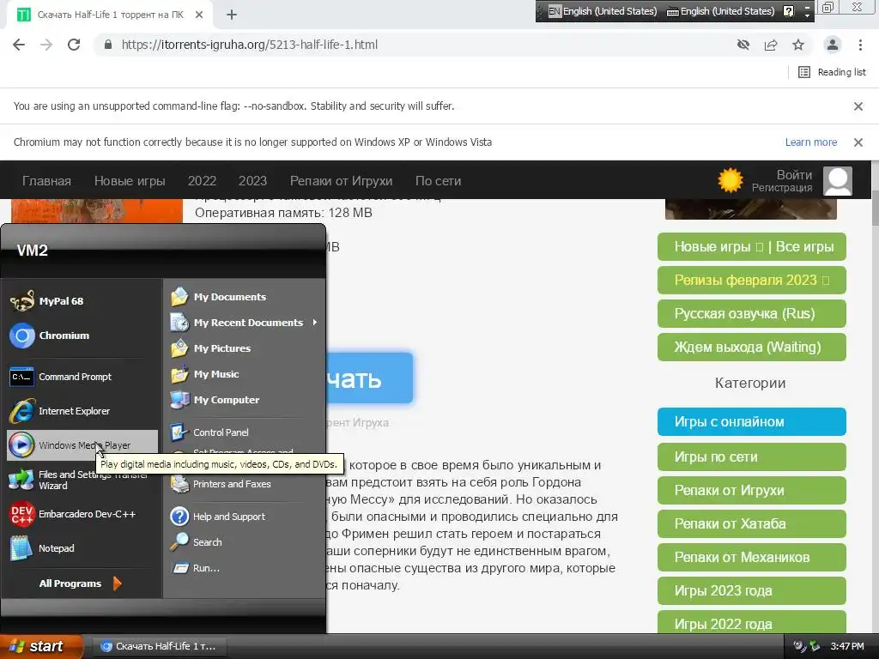
Task: Expand My Recent Documents submenu
Action: click(x=244, y=323)
